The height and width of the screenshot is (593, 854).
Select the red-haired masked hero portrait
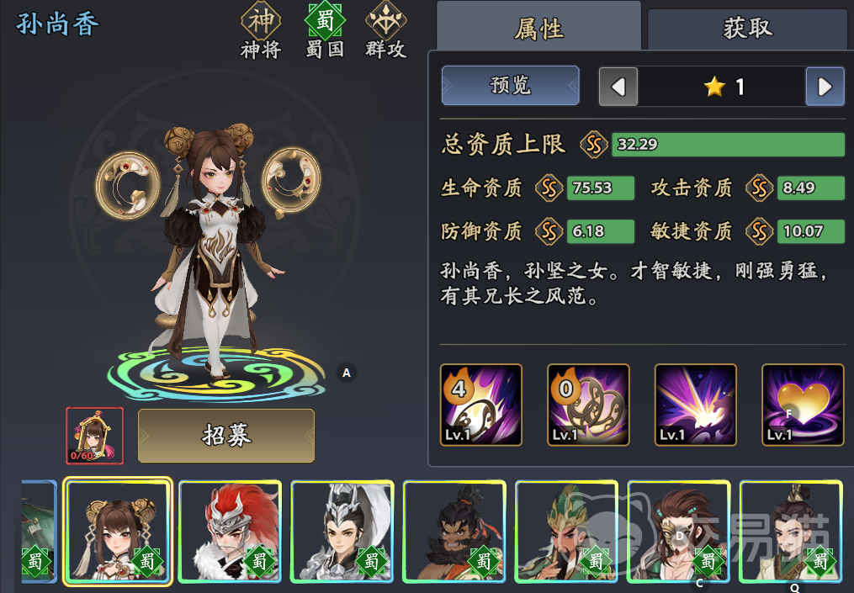[x=230, y=532]
